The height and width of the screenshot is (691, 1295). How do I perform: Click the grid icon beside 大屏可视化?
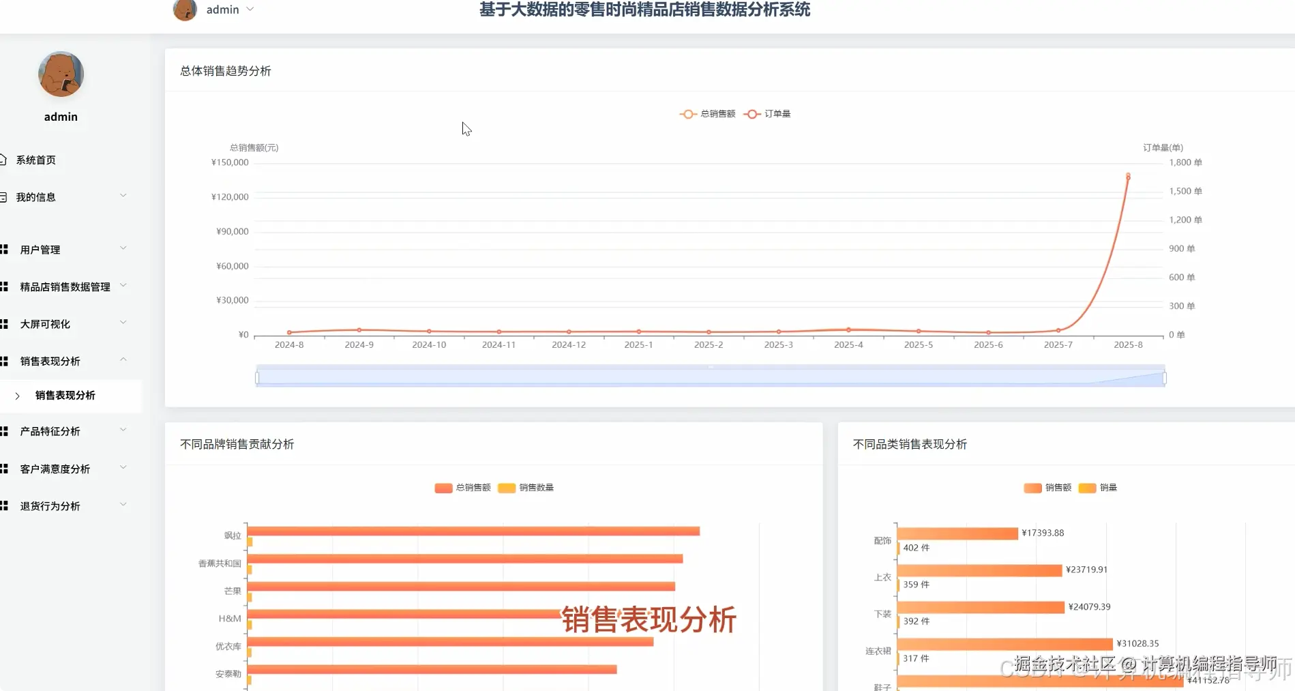pos(4,324)
